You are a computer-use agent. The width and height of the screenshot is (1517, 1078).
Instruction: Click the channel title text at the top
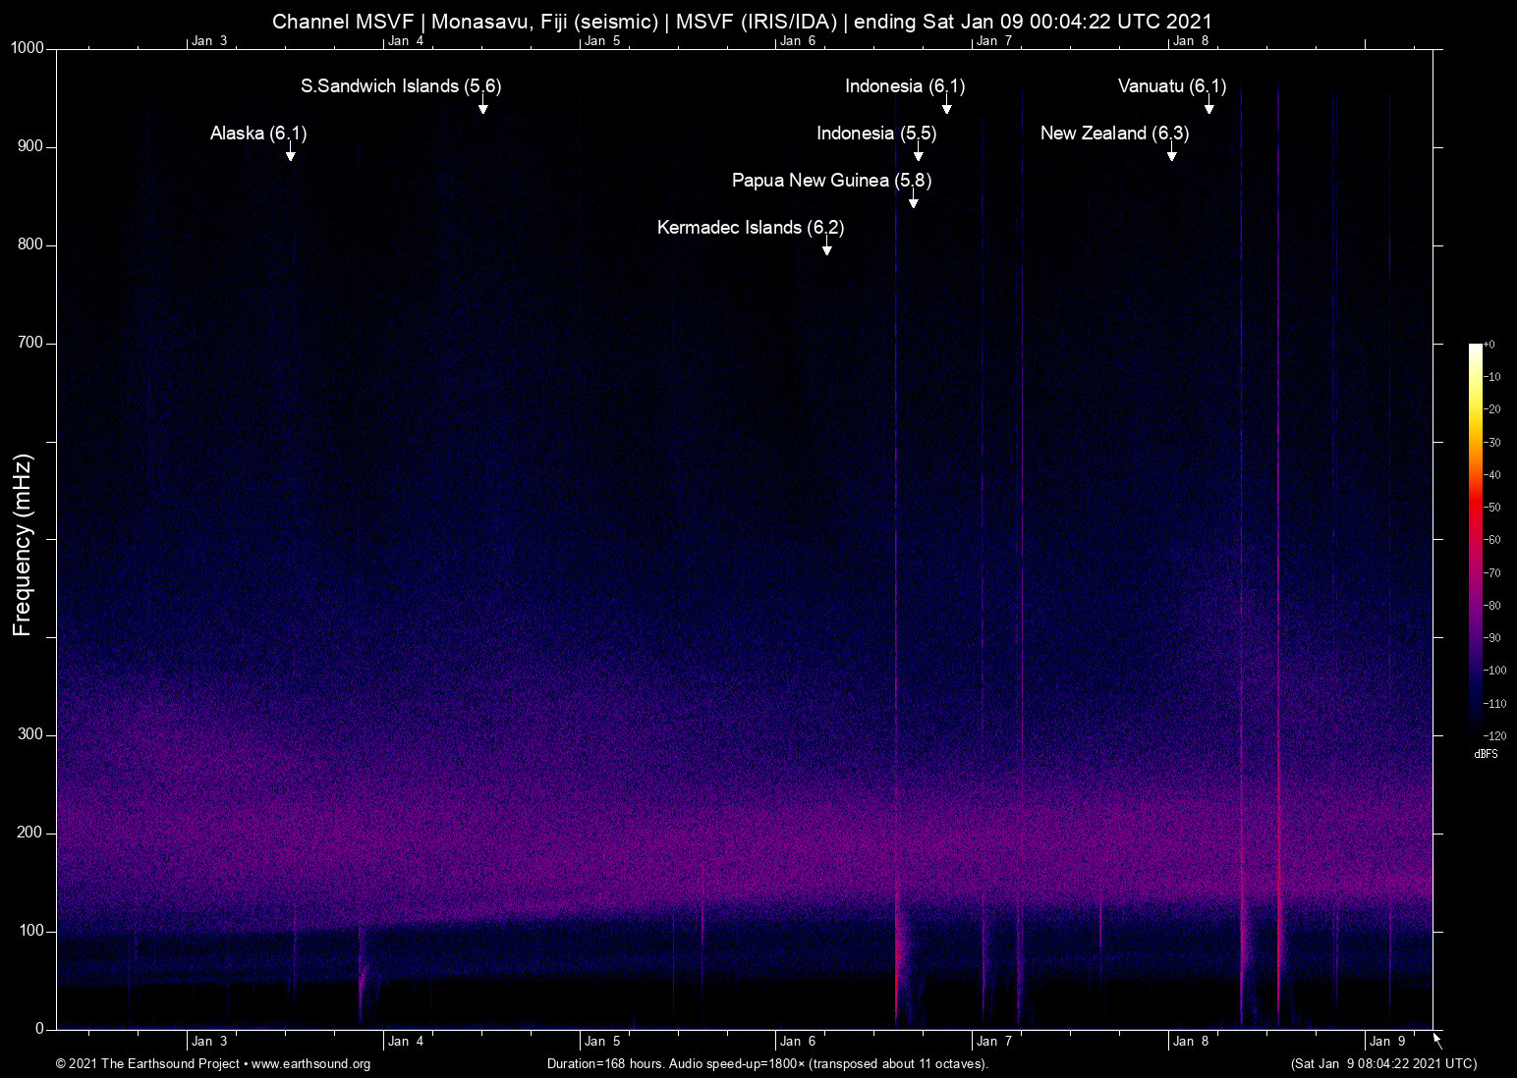(x=742, y=22)
